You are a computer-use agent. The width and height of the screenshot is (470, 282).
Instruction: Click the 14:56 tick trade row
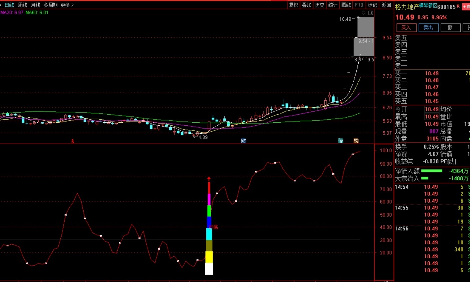point(432,229)
